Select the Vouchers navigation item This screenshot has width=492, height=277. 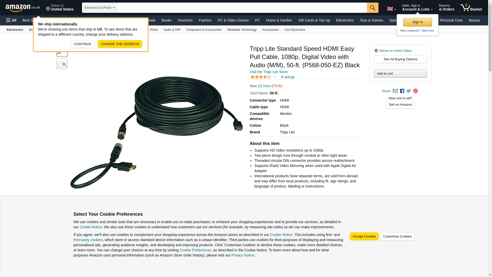(185, 20)
